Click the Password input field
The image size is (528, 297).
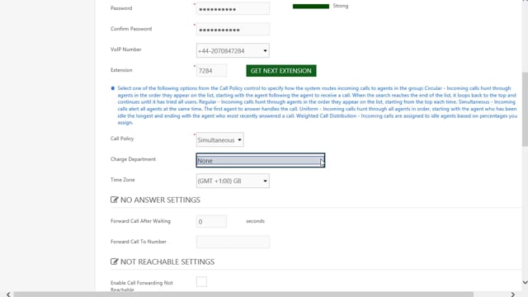tap(233, 9)
